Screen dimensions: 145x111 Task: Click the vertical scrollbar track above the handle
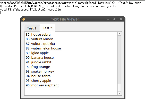(119, 60)
